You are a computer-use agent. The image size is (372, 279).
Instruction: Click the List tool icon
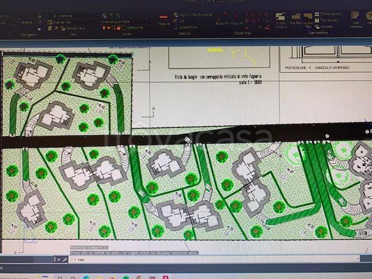pos(179,21)
